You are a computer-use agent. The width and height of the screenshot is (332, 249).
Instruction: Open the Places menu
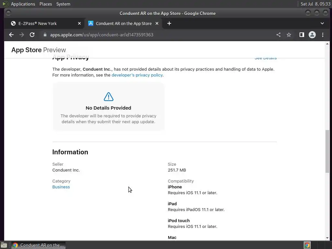(x=46, y=4)
